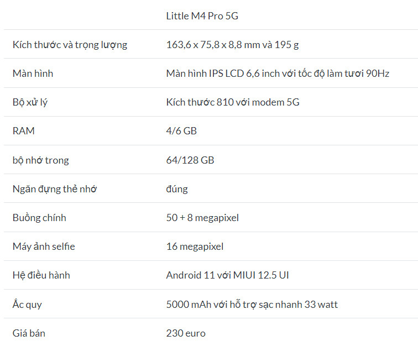The width and height of the screenshot is (418, 346).
Task: Click the Android 11 với MIUI 12.5 UI text
Action: pos(227,275)
